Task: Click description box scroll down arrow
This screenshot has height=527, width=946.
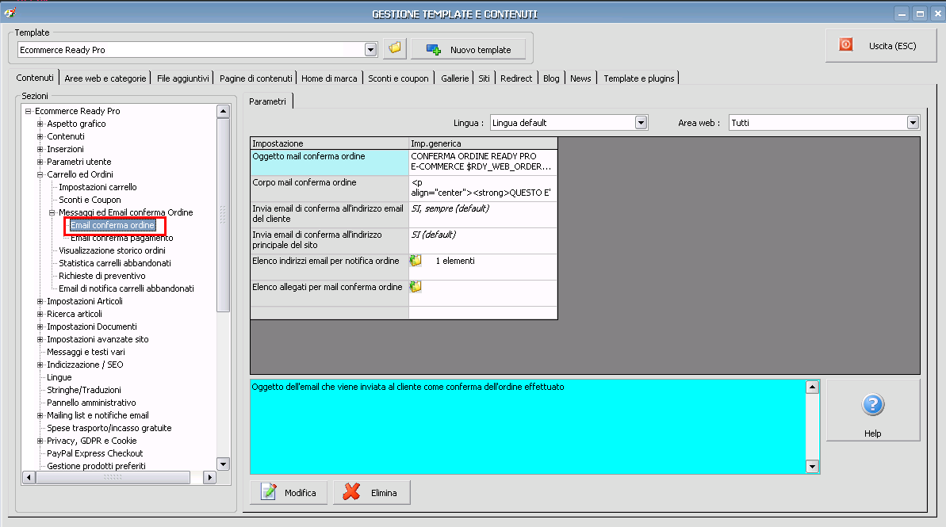Action: [x=812, y=466]
